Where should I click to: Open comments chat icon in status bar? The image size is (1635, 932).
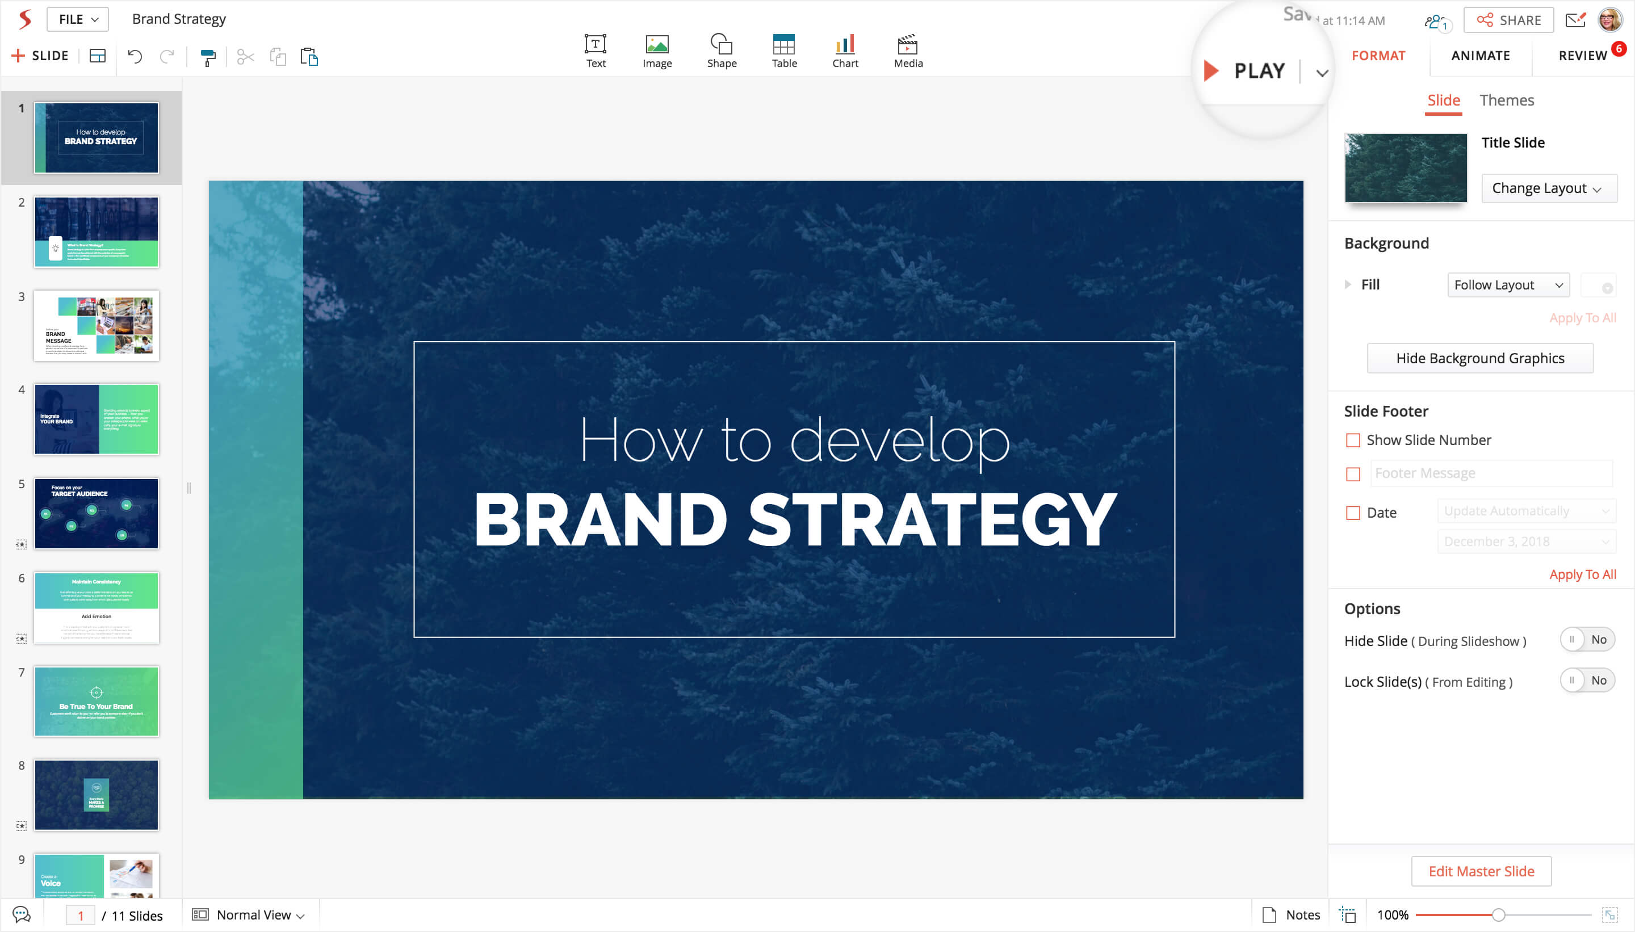(22, 915)
